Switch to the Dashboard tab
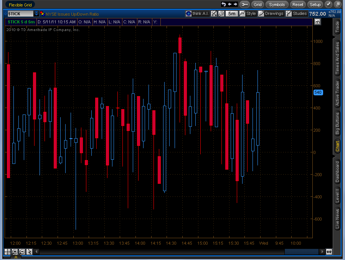The width and height of the screenshot is (345, 260). [337, 172]
